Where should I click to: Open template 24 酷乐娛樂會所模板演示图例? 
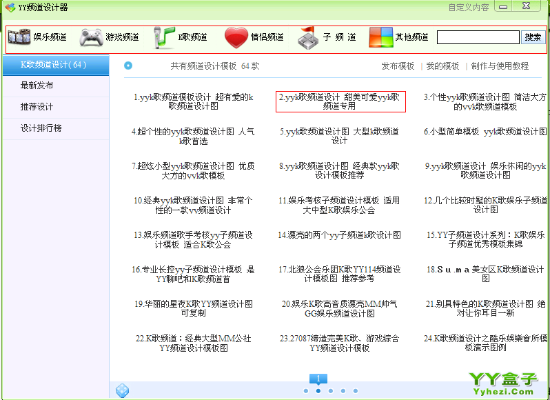point(485,343)
